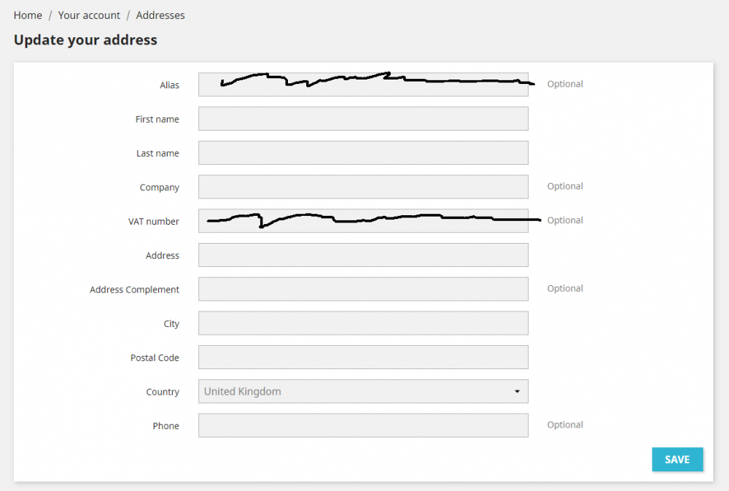Focus the Phone number field
The width and height of the screenshot is (729, 491).
point(363,425)
